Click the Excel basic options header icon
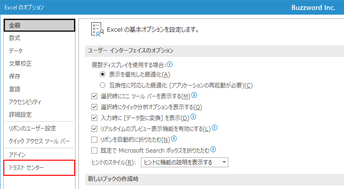This screenshot has width=344, height=189. pos(97,29)
